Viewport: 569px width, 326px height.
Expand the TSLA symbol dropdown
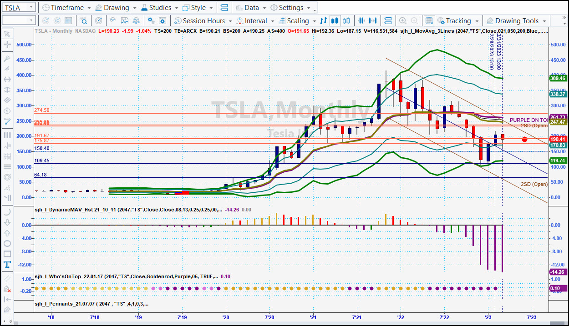[30, 8]
